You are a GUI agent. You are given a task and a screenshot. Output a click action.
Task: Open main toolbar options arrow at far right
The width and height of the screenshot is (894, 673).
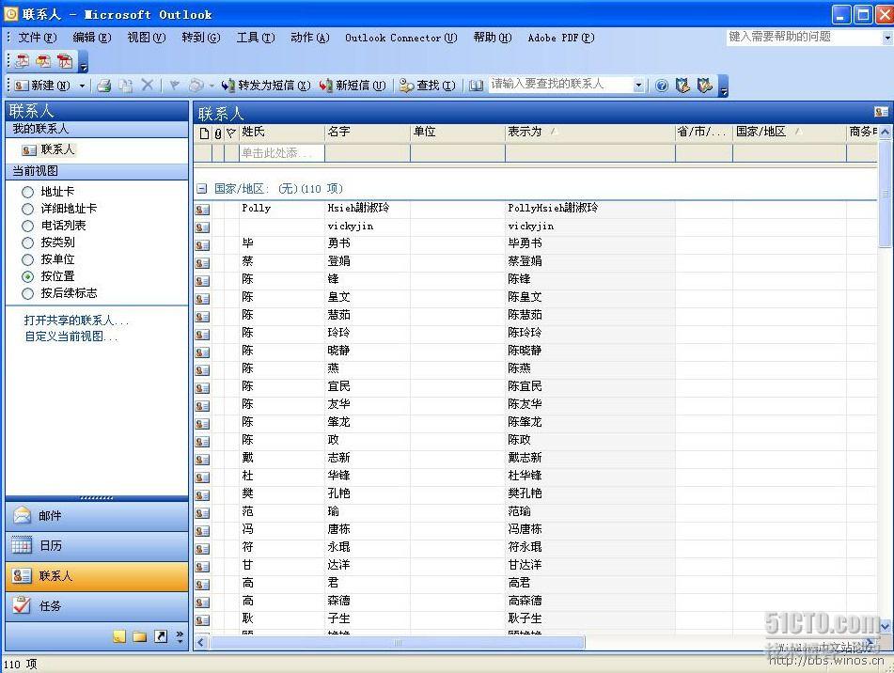pyautogui.click(x=724, y=86)
